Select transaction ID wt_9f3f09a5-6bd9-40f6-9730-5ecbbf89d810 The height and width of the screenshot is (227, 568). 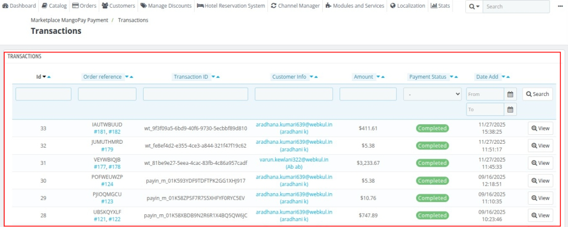coord(196,128)
